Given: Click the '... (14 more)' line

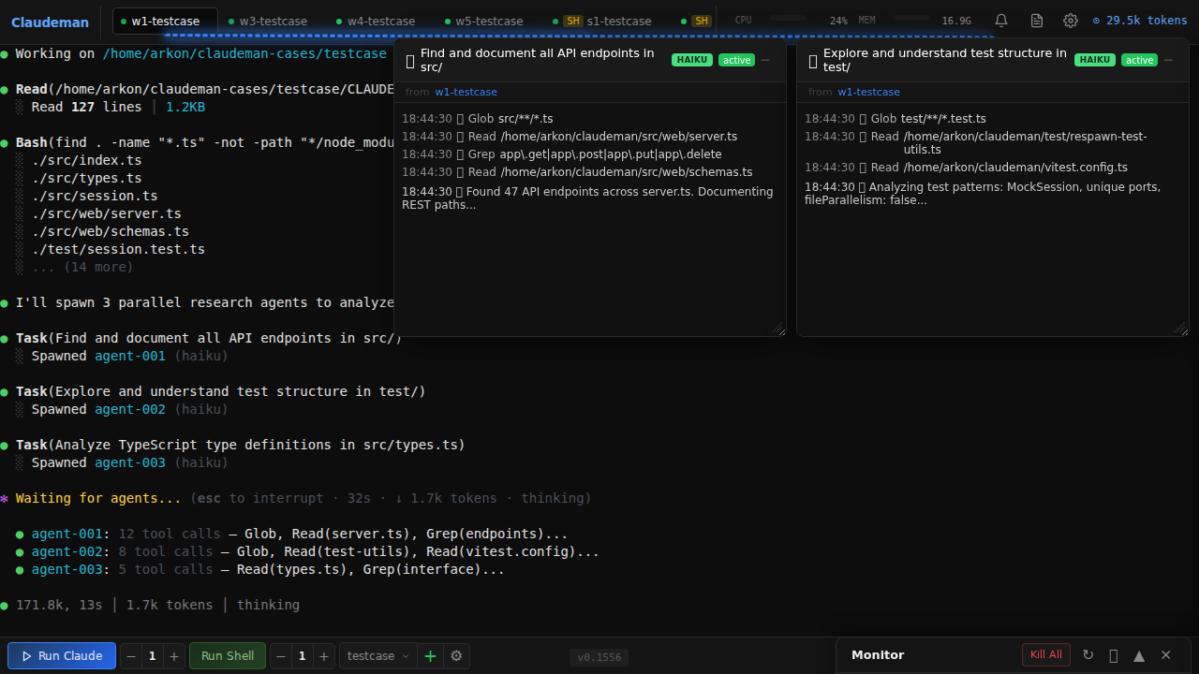Looking at the screenshot, I should (82, 267).
